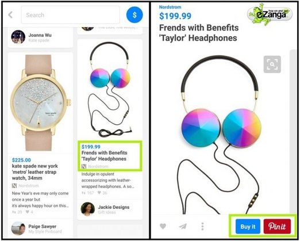Screen dimensions: 300x241
Task: Tap the blue dollar sign button
Action: point(134,15)
